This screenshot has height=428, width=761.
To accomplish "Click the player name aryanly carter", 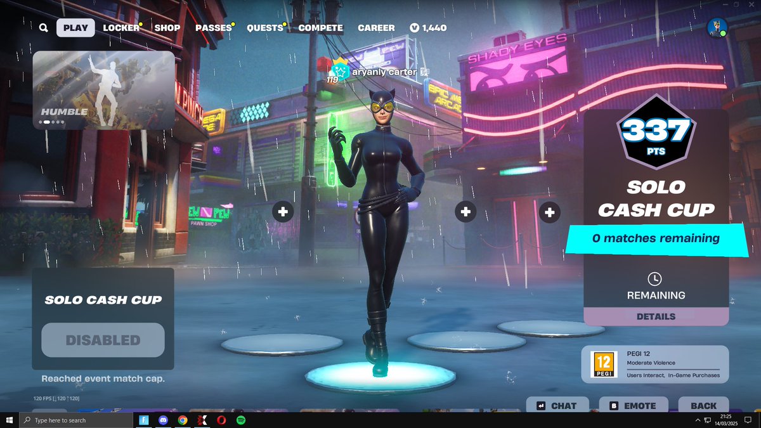I will (x=384, y=72).
